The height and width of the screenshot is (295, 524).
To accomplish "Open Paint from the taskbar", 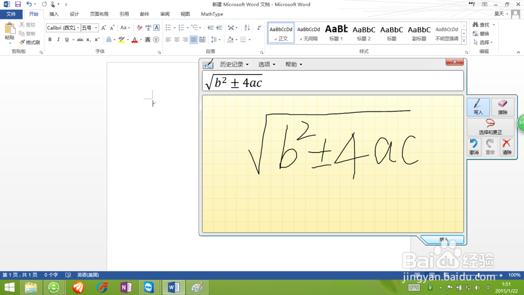I will coord(197,288).
